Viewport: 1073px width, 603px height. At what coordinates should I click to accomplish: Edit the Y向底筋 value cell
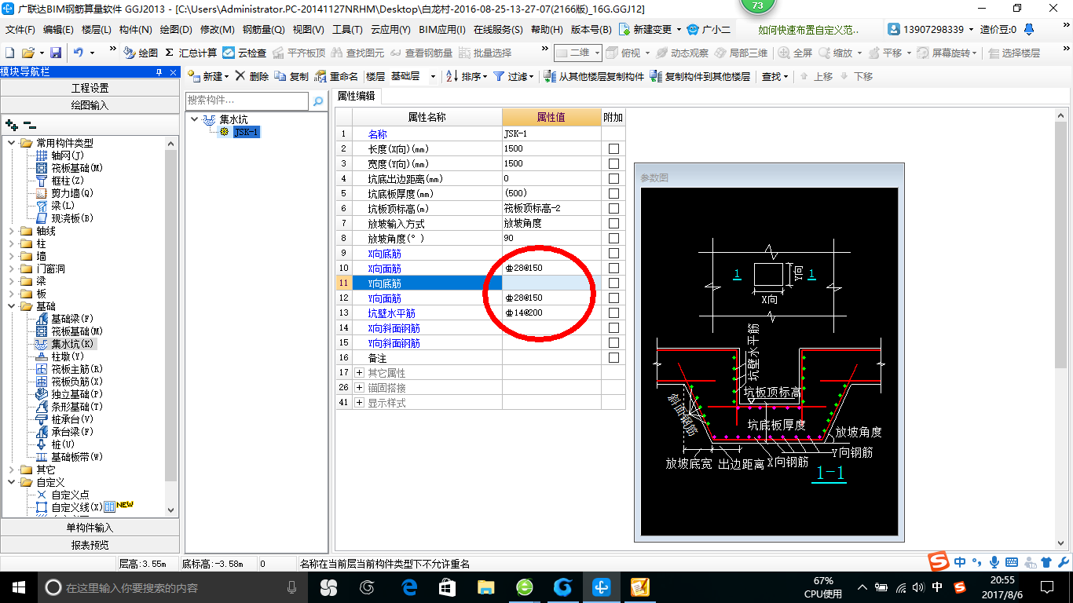(551, 283)
